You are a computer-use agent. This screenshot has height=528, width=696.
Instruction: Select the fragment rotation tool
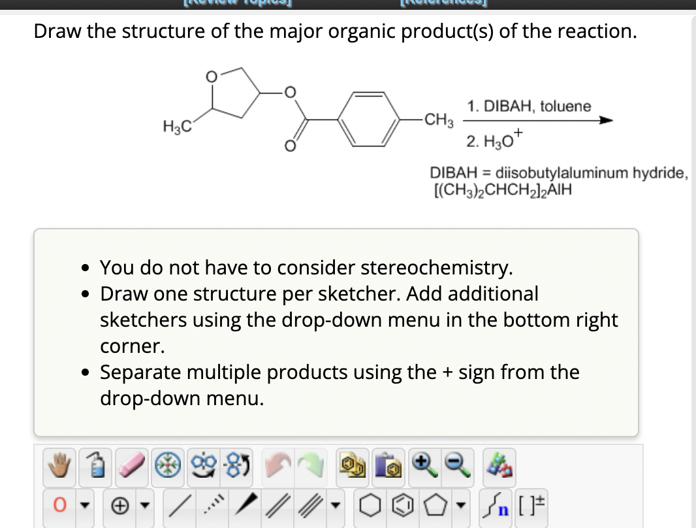pyautogui.click(x=235, y=465)
